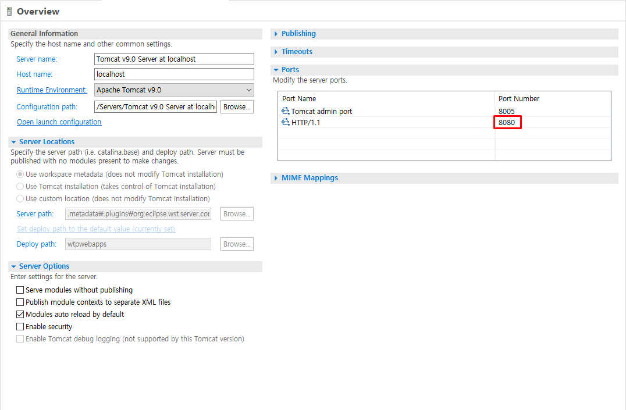
Task: Open the Runtime Environment dropdown
Action: click(174, 90)
